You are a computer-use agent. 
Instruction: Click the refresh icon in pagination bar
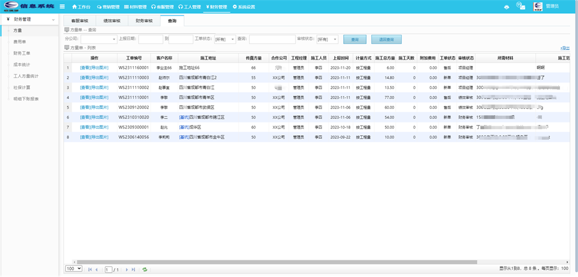click(x=144, y=269)
